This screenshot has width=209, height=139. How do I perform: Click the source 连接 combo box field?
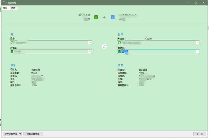[x=51, y=43]
